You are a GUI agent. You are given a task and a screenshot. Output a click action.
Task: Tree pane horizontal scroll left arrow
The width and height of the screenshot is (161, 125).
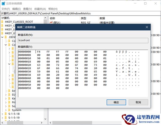pyautogui.click(x=2, y=123)
